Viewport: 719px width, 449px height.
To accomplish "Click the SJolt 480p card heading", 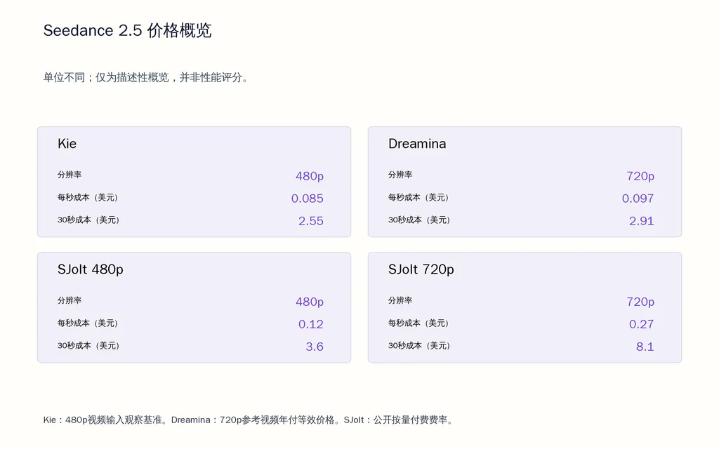I will [91, 269].
